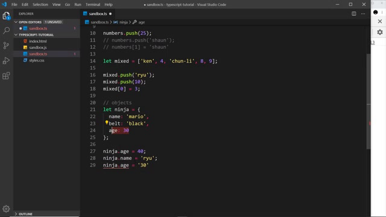The width and height of the screenshot is (386, 217).
Task: Click the lightbulb quick fix on line 23
Action: pos(107,122)
